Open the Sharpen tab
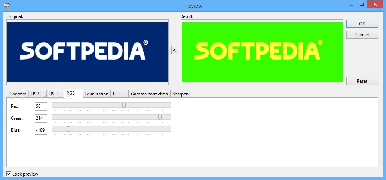The width and height of the screenshot is (386, 180). 180,94
